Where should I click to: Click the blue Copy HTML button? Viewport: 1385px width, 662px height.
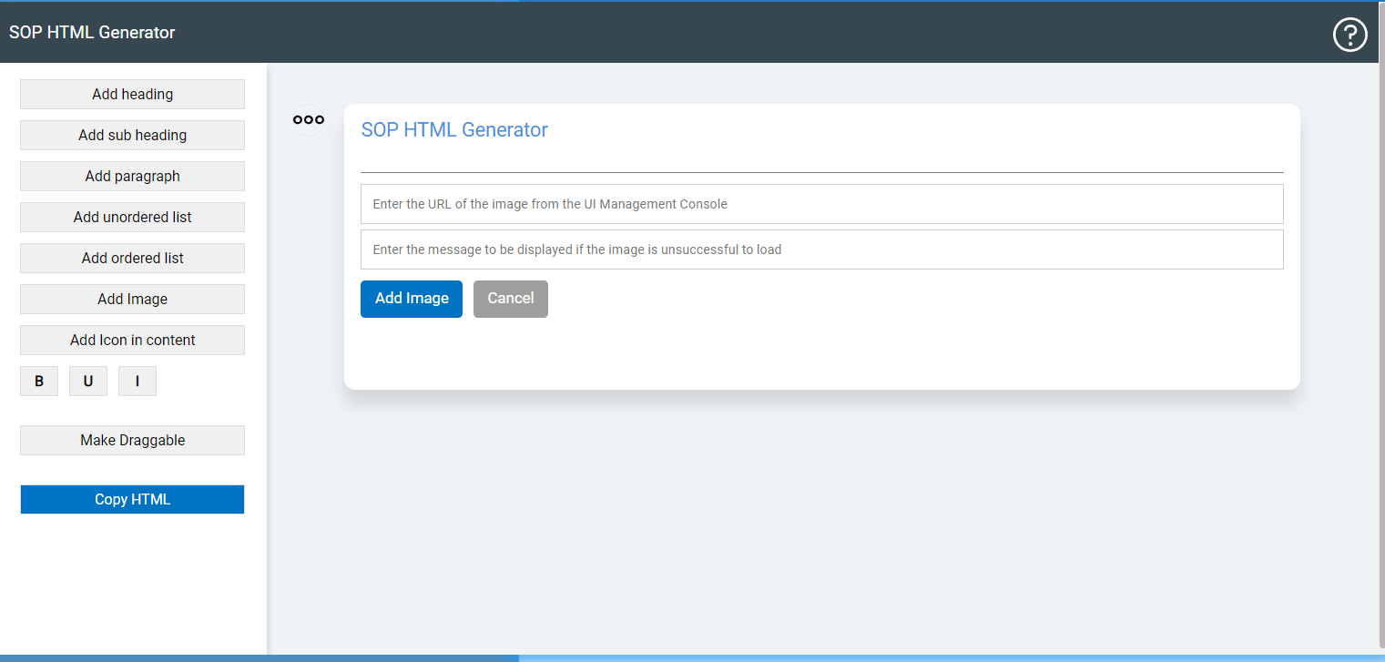point(132,499)
